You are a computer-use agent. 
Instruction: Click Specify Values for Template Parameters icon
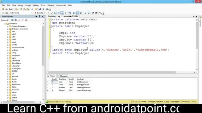click(x=100, y=13)
